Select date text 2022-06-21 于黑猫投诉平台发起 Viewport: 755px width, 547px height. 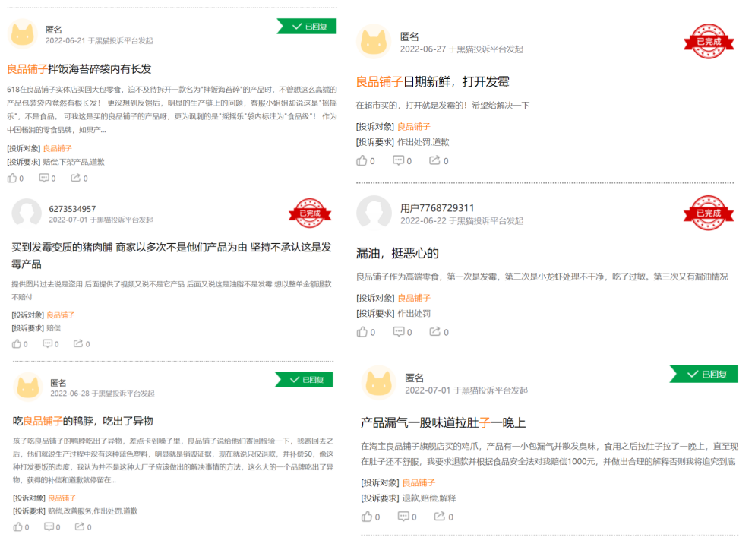point(100,41)
